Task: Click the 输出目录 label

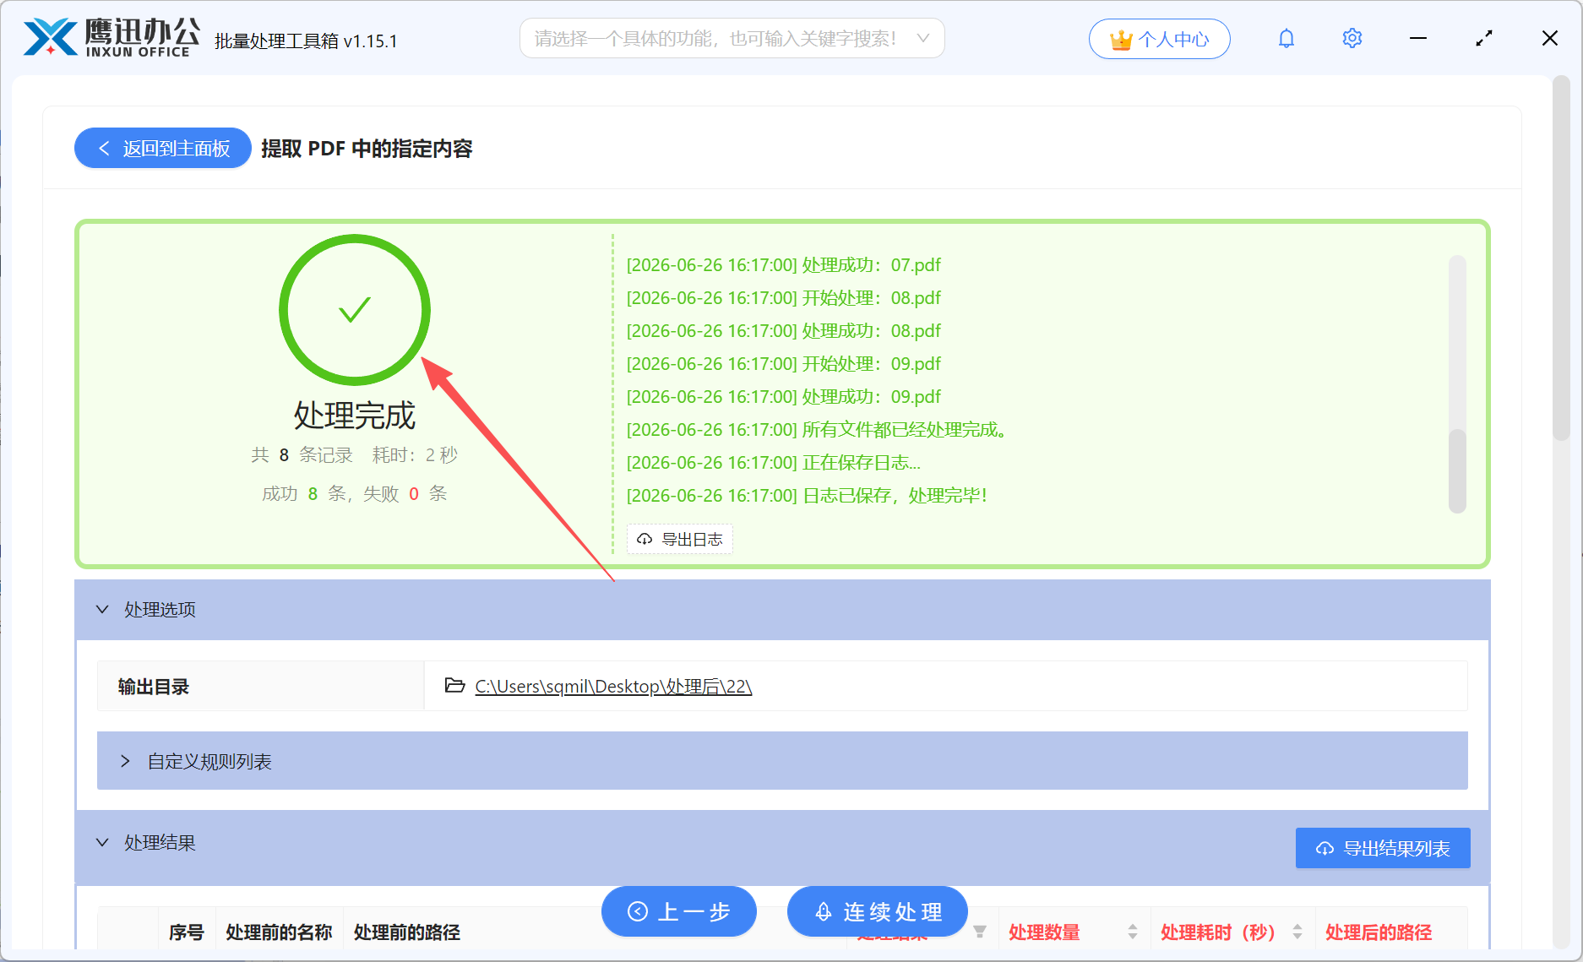Action: click(x=154, y=687)
